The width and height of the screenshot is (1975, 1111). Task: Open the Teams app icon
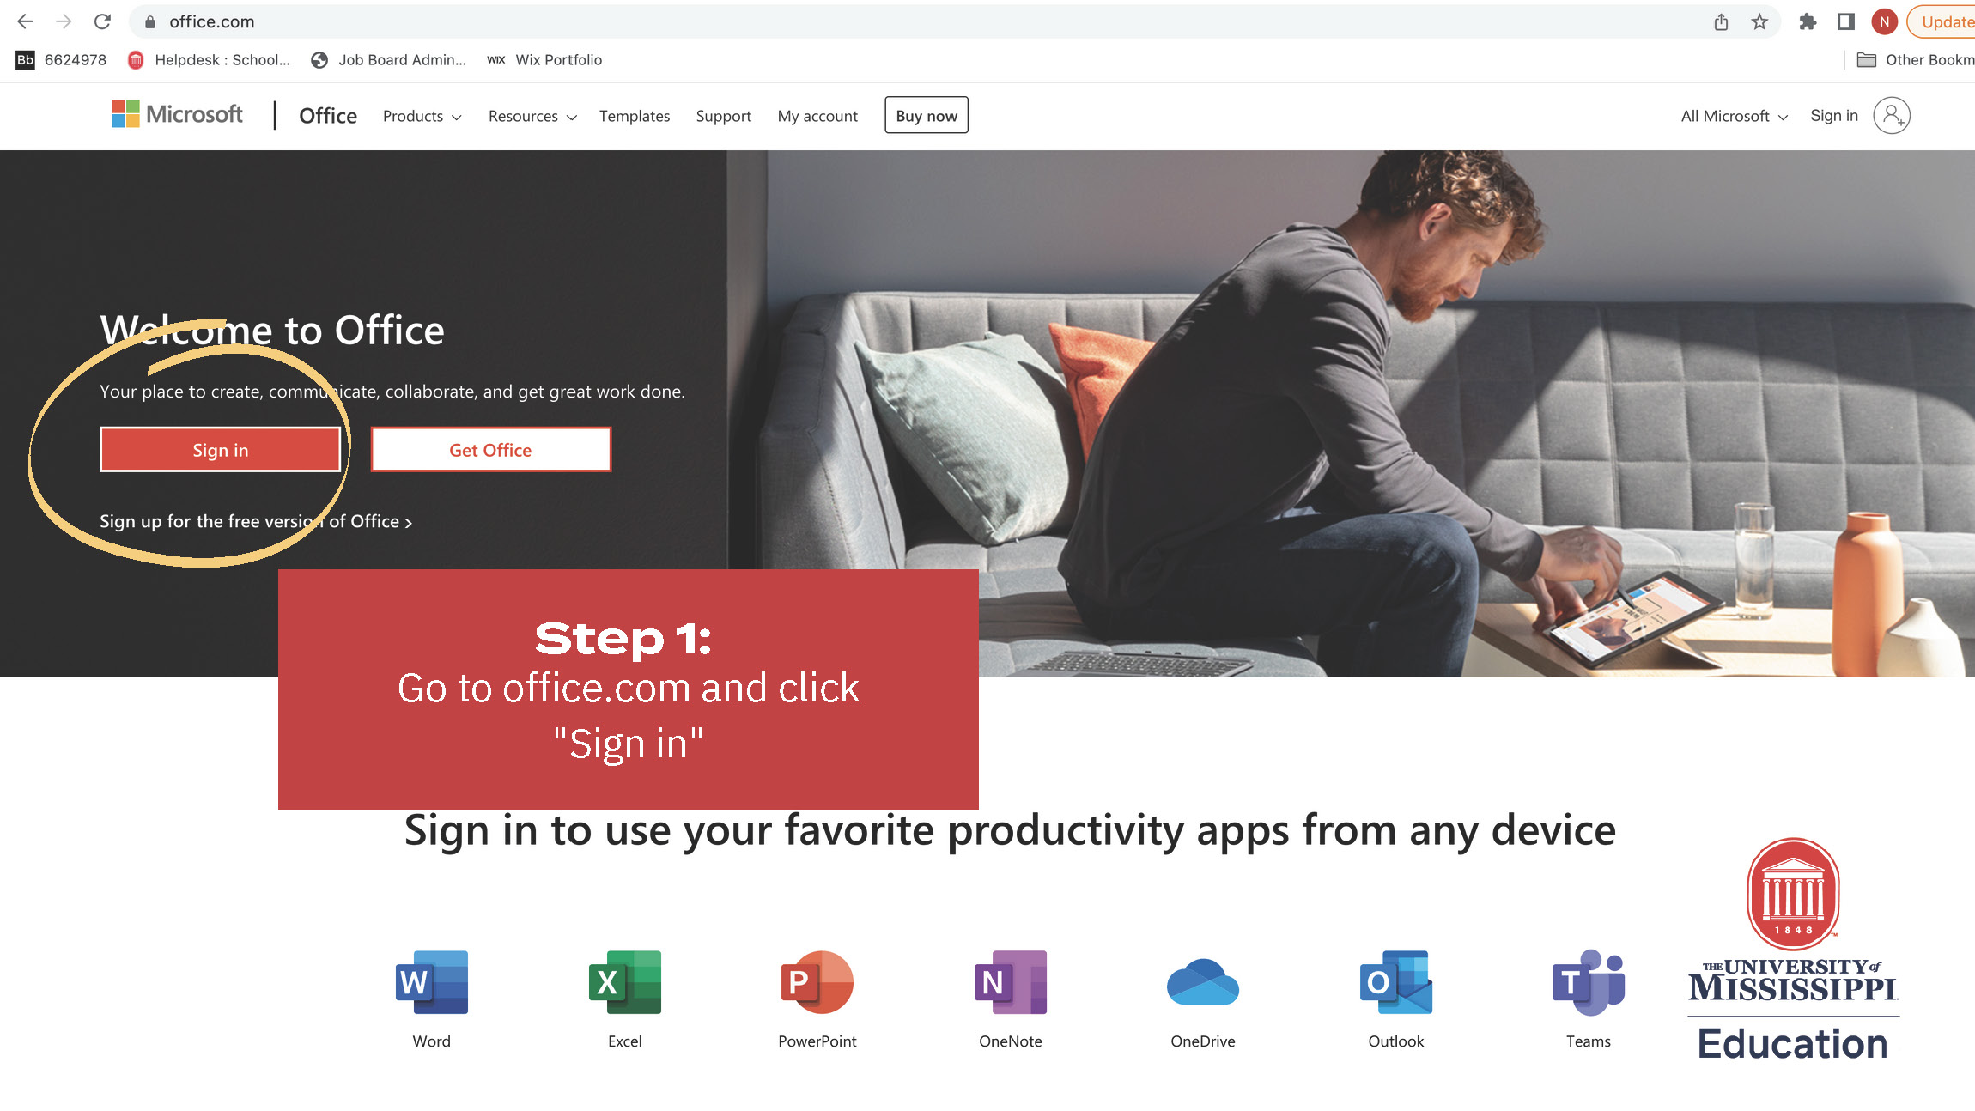pyautogui.click(x=1589, y=982)
